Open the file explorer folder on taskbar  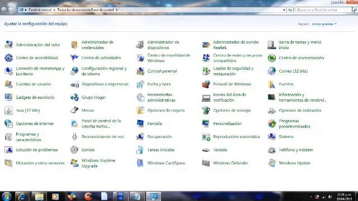click(39, 196)
